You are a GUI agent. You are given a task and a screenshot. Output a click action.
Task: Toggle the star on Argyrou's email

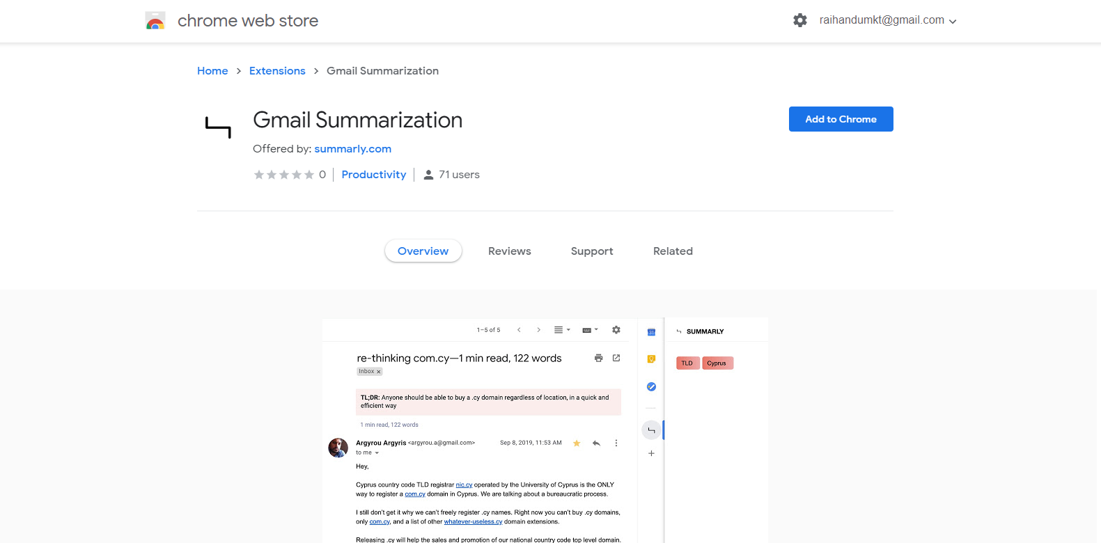pos(577,443)
